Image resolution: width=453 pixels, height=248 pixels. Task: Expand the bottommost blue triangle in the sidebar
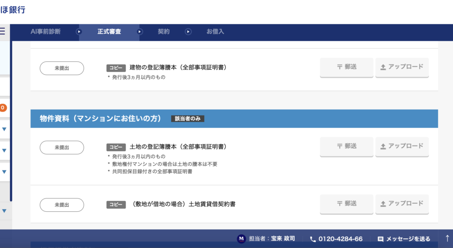tap(4, 211)
